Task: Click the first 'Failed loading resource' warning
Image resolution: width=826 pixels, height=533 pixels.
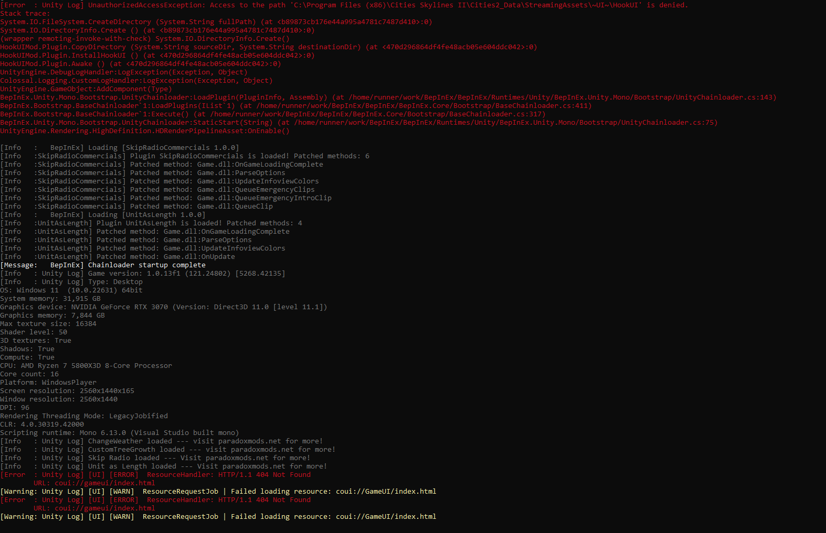Action: [218, 492]
